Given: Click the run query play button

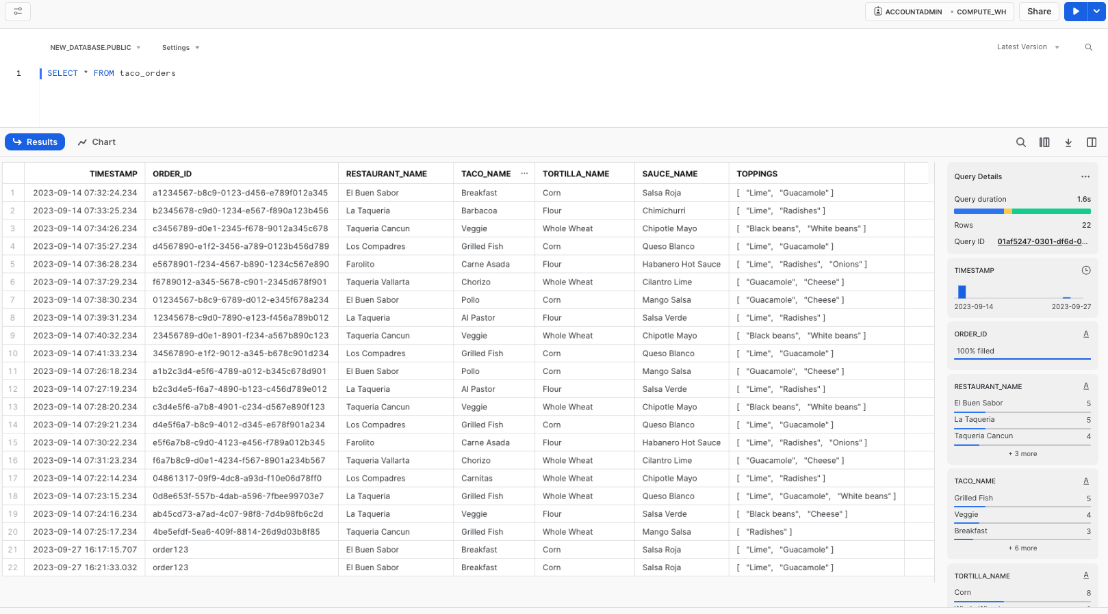Looking at the screenshot, I should (x=1075, y=12).
